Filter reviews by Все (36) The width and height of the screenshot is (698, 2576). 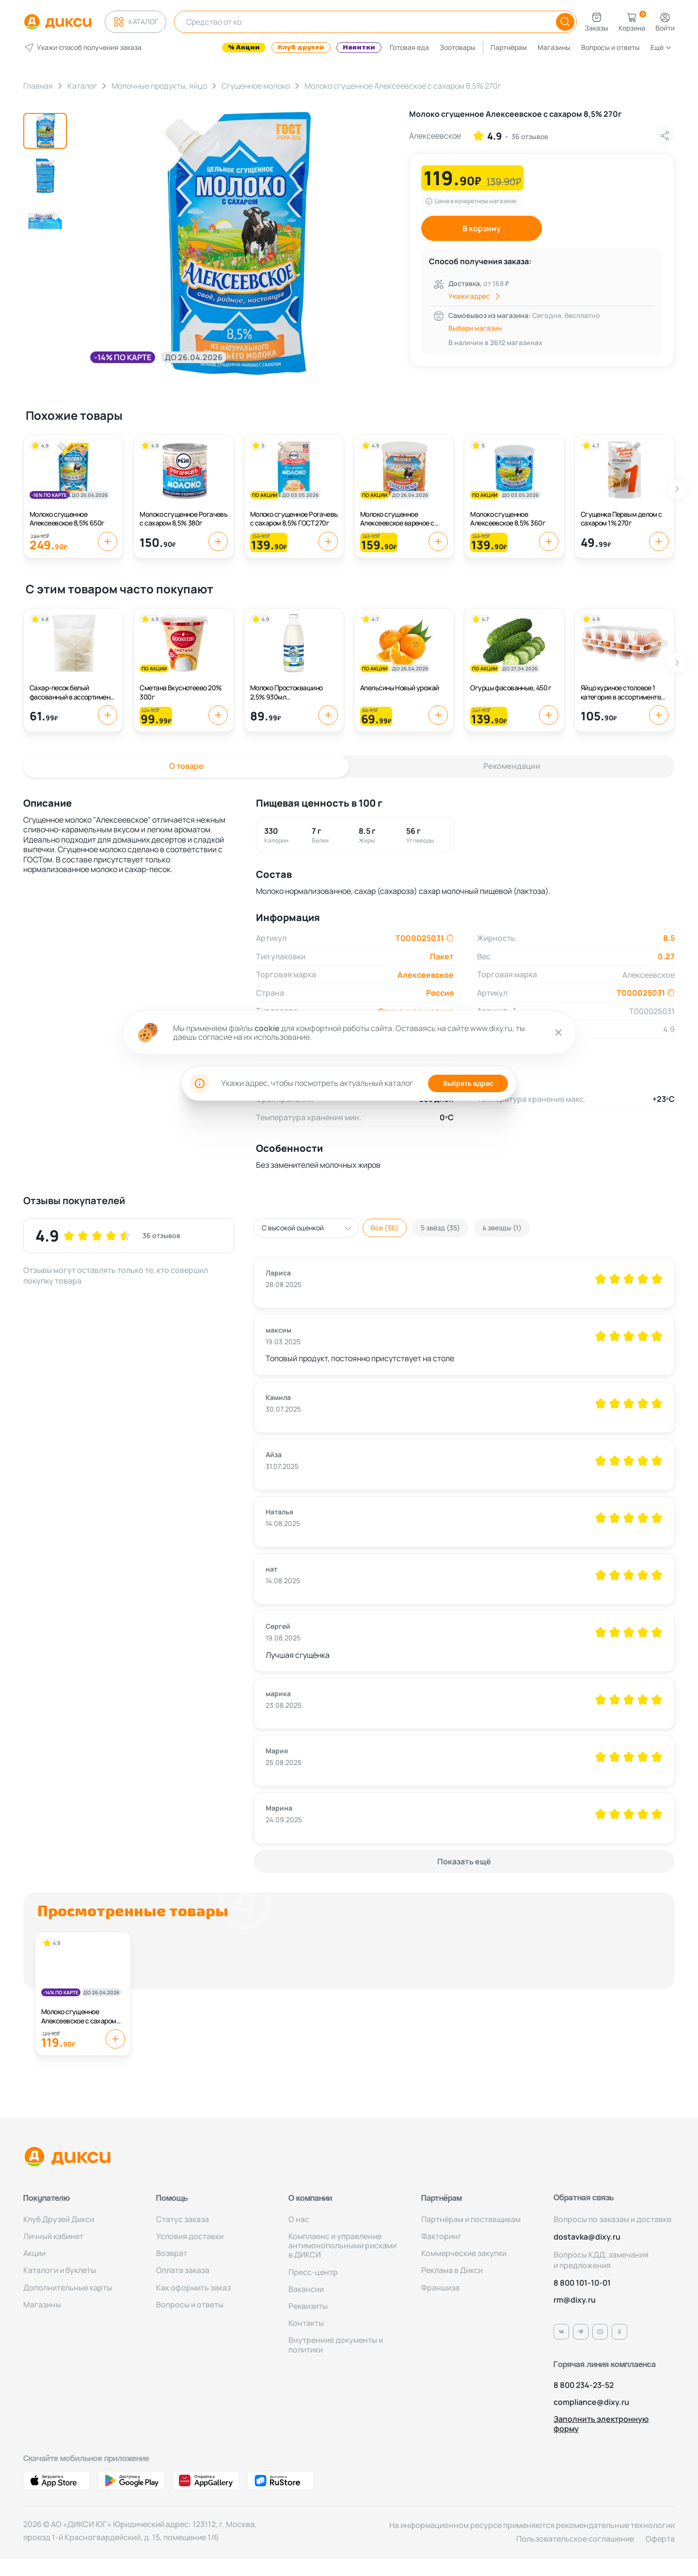(x=384, y=1228)
